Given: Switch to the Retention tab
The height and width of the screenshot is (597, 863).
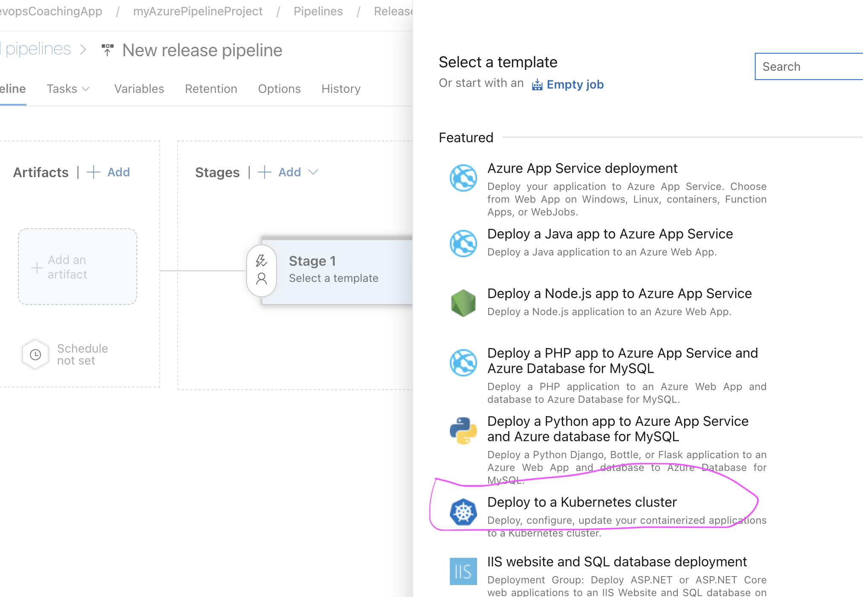Looking at the screenshot, I should [x=211, y=89].
